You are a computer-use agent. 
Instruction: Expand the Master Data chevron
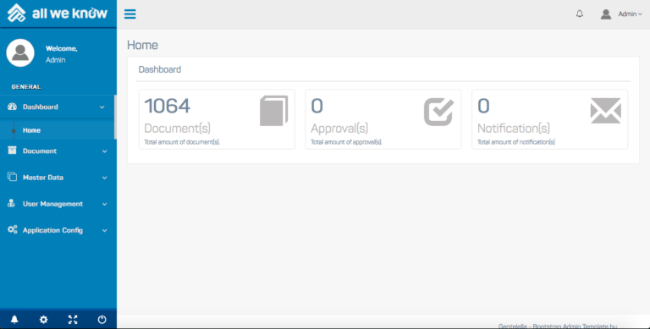104,178
